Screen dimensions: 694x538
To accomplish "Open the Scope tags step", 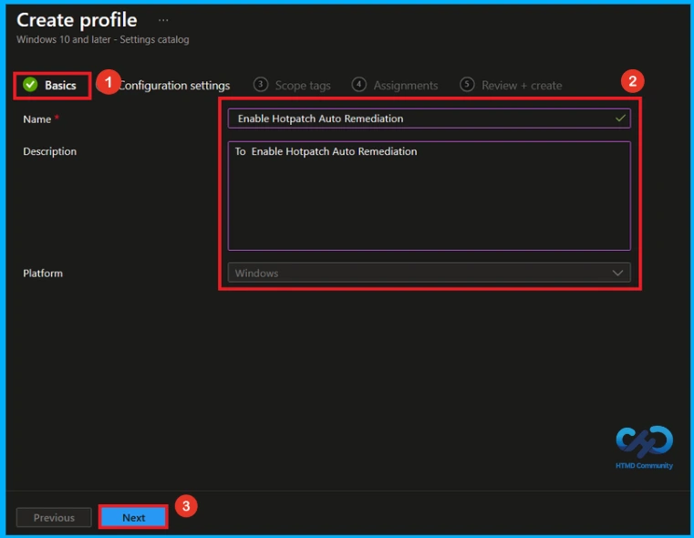I will [x=292, y=85].
